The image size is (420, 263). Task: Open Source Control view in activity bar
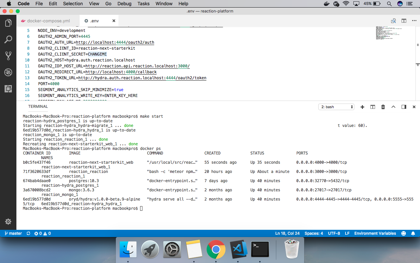(8, 56)
